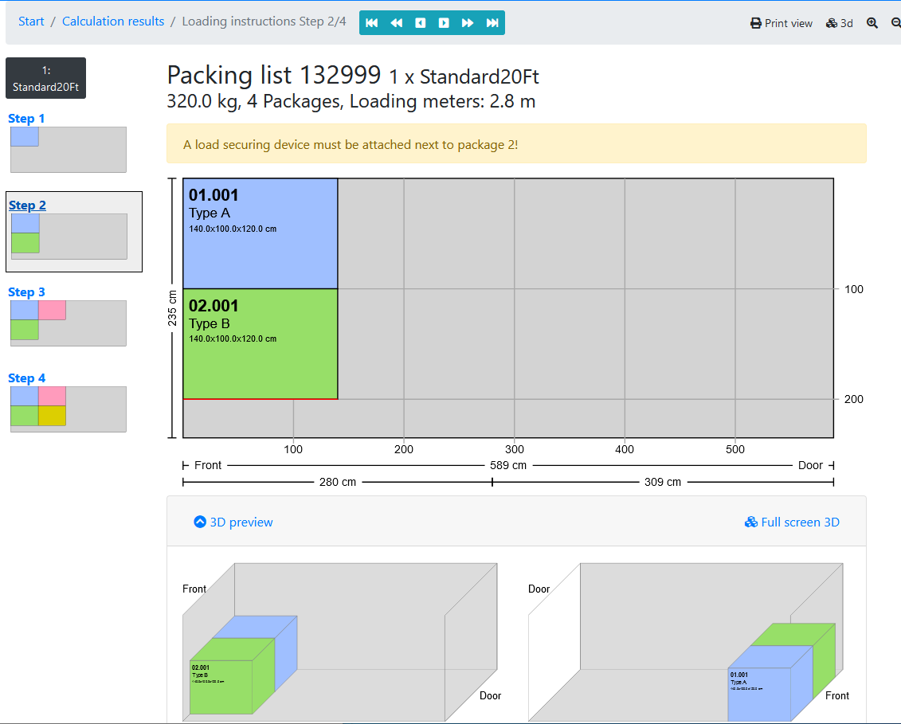Image resolution: width=901 pixels, height=724 pixels.
Task: Return to Start via breadcrumb
Action: click(x=31, y=21)
